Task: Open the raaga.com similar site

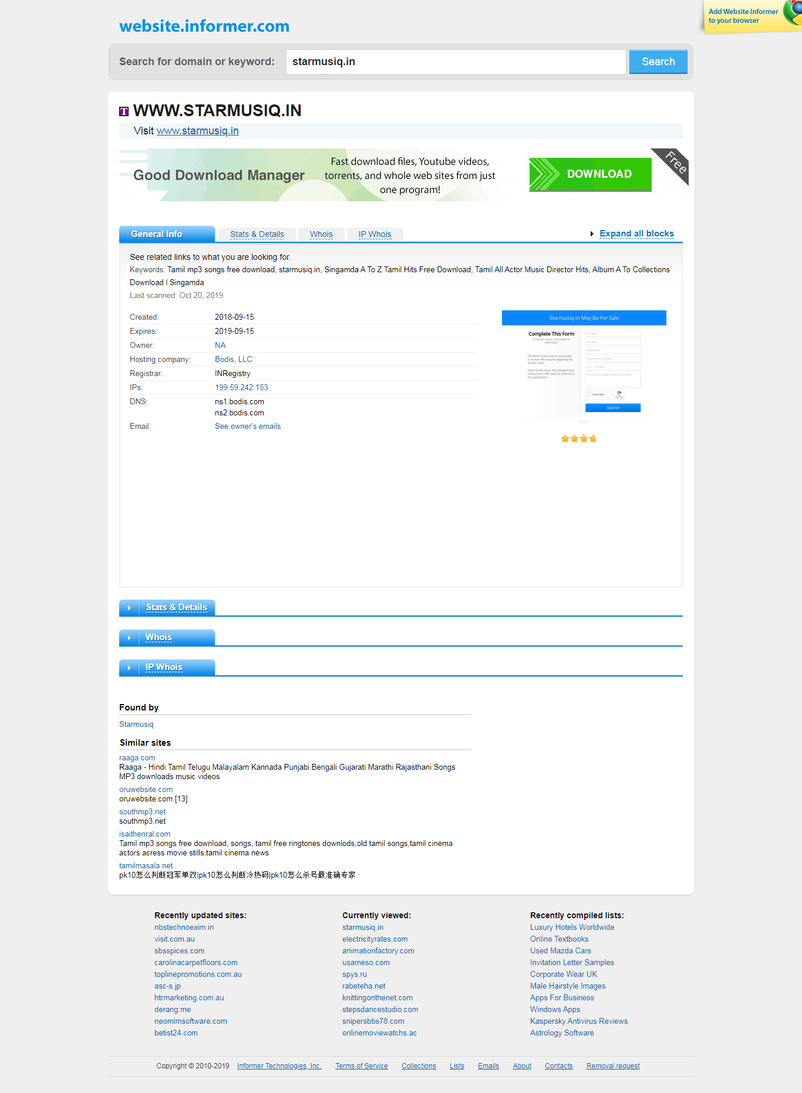Action: point(137,758)
